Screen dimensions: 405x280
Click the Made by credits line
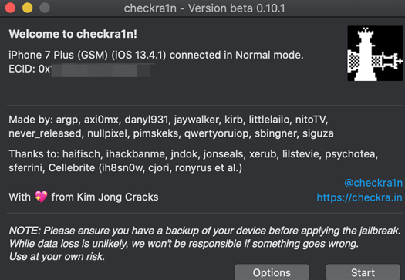(168, 120)
